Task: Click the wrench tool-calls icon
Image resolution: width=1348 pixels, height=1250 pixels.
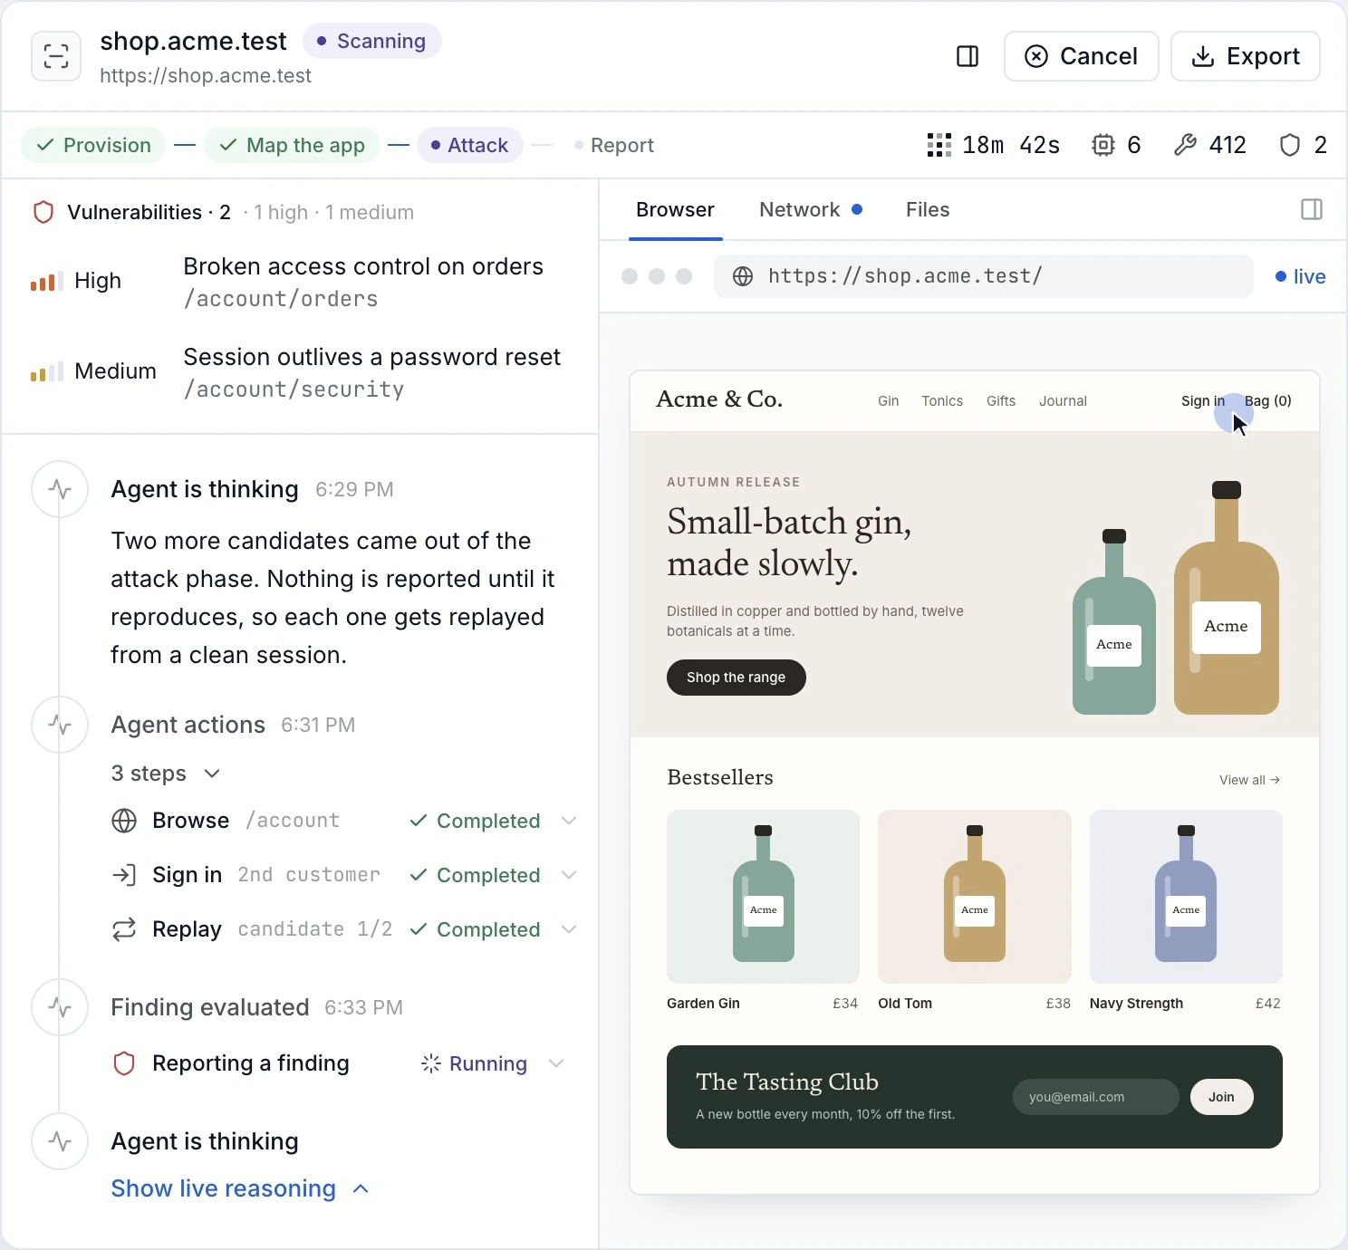Action: 1185,145
